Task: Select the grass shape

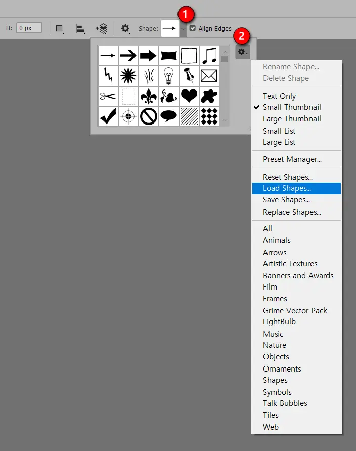Action: tap(149, 76)
